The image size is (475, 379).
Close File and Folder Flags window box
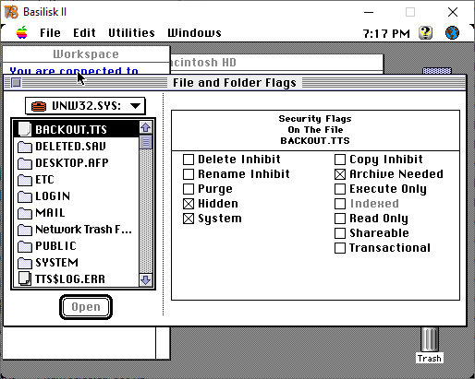tap(16, 83)
